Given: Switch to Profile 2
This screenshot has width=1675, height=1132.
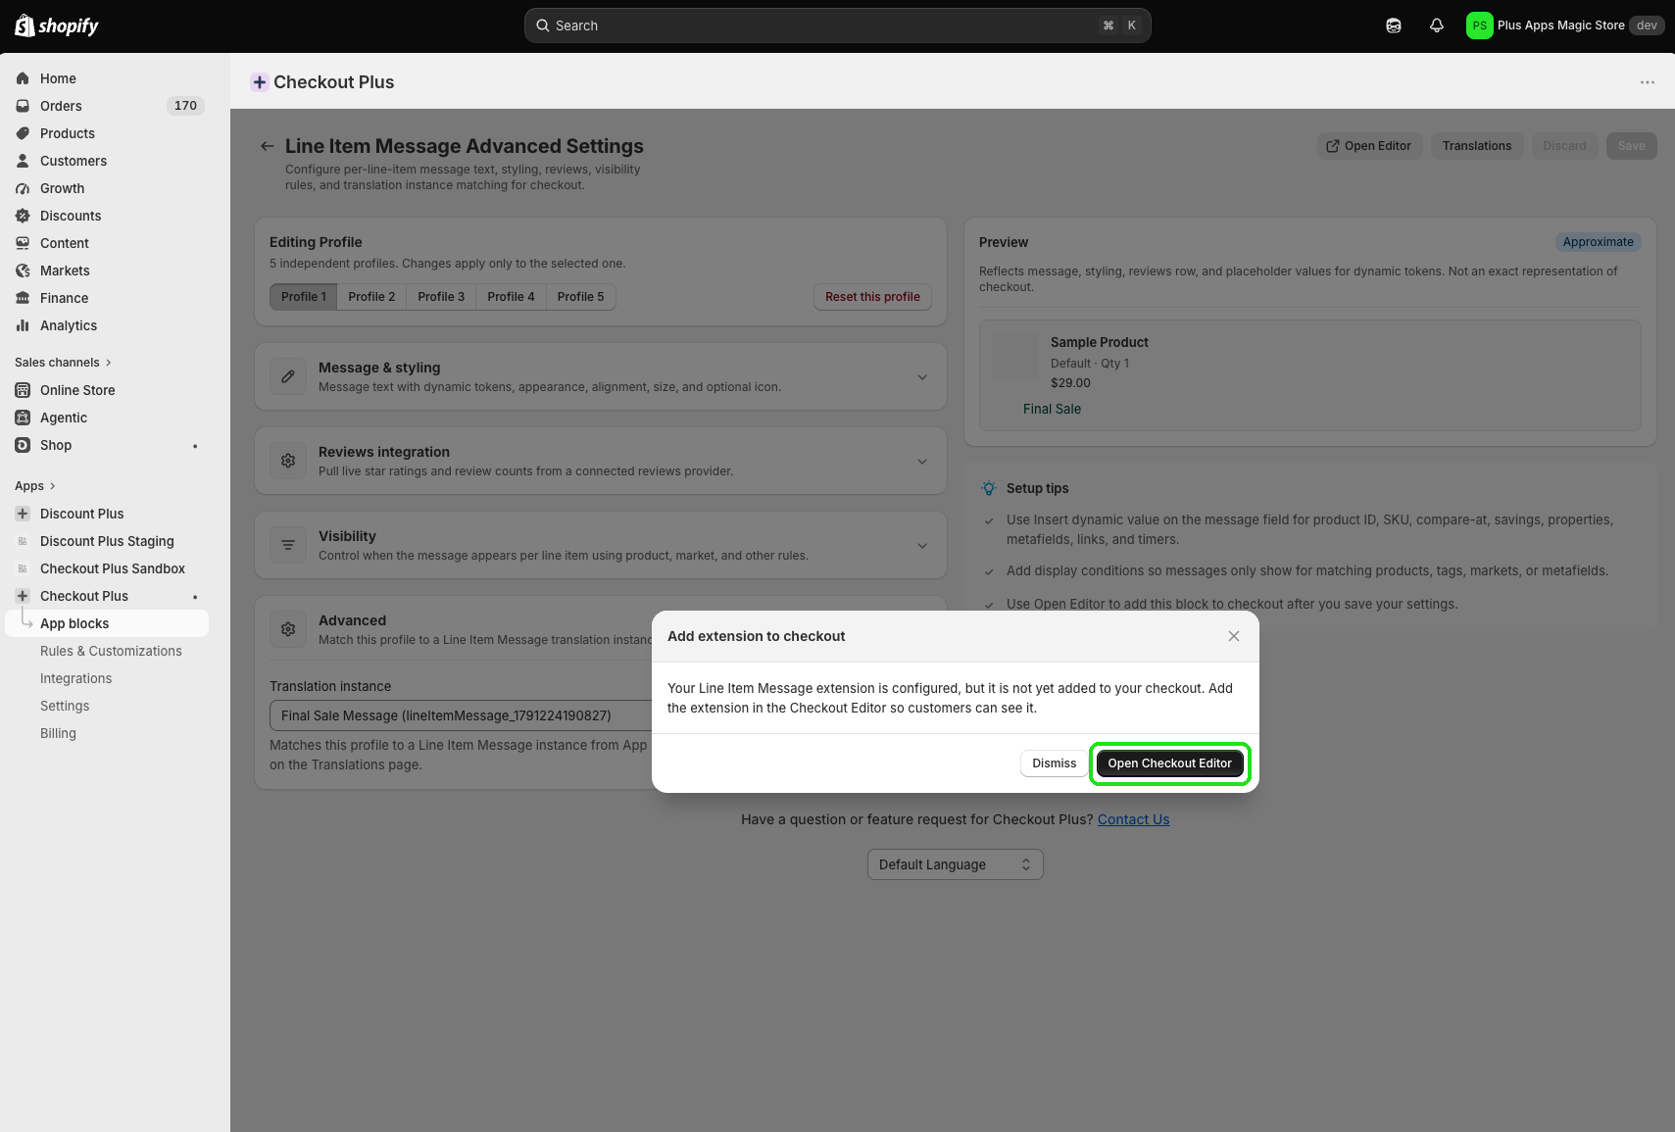Looking at the screenshot, I should pyautogui.click(x=371, y=297).
